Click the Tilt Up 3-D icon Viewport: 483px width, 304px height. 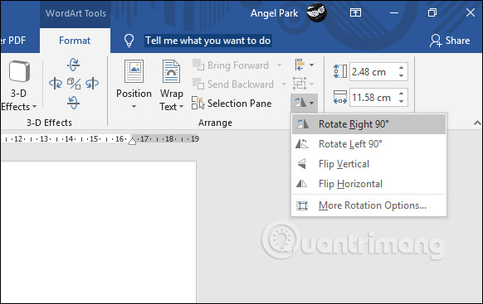click(x=74, y=65)
